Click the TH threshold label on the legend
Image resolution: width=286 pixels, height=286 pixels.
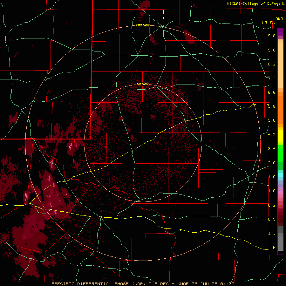pyautogui.click(x=273, y=248)
